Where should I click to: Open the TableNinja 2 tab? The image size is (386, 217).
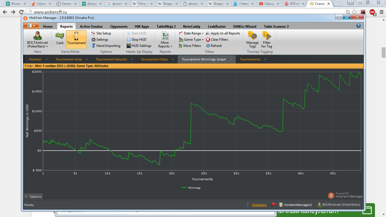tap(166, 26)
